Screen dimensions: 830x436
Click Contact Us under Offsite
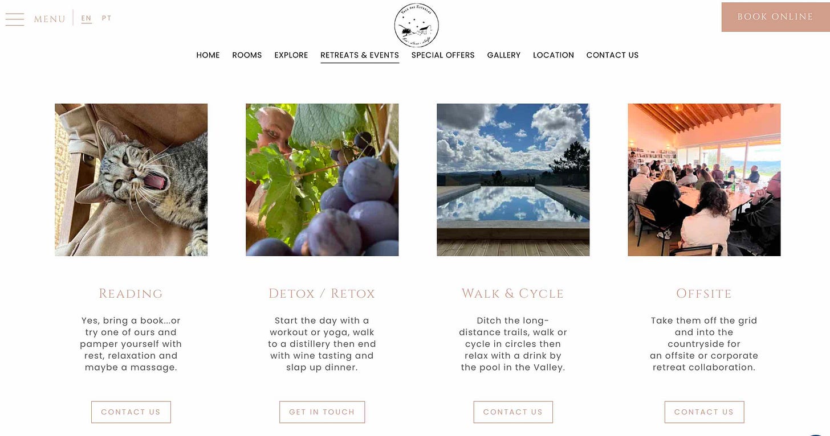[704, 412]
